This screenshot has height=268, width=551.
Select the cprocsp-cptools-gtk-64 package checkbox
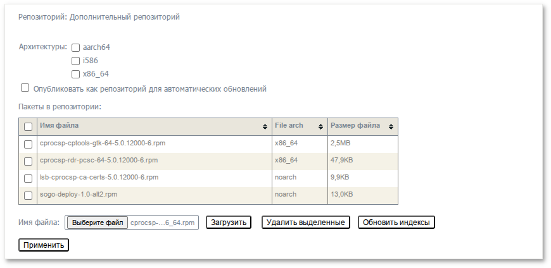(x=28, y=144)
